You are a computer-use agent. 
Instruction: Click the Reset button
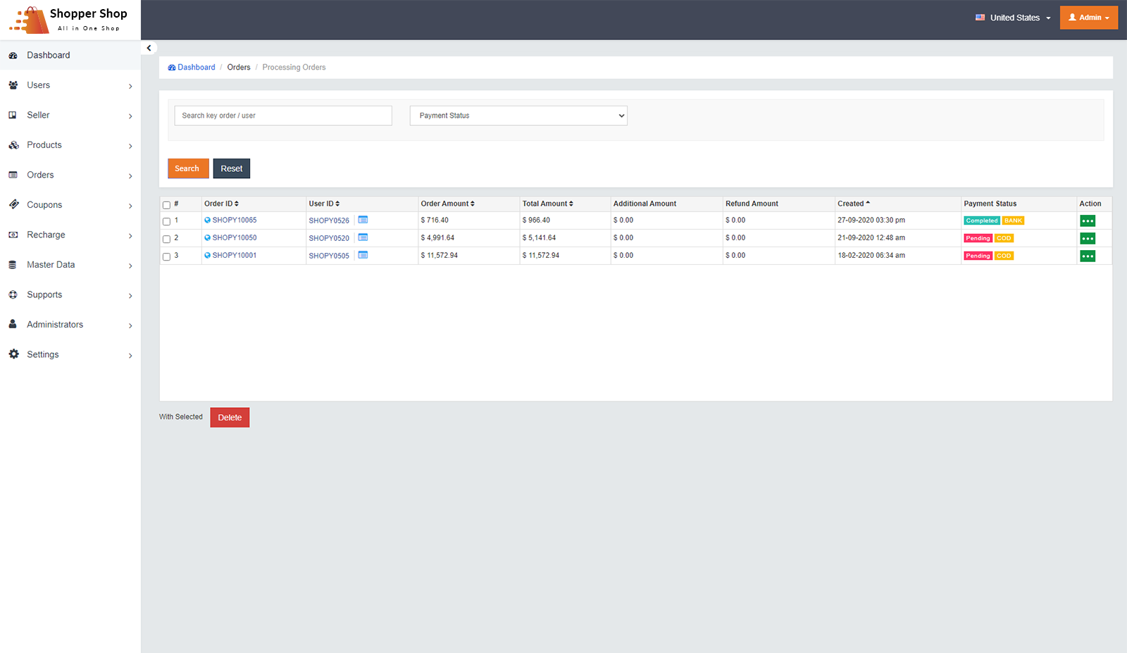[232, 168]
